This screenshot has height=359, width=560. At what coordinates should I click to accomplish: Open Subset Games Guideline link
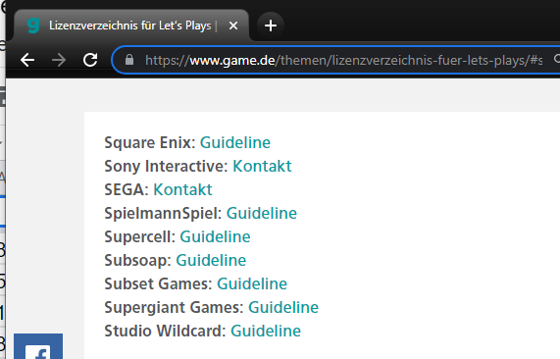tap(252, 284)
